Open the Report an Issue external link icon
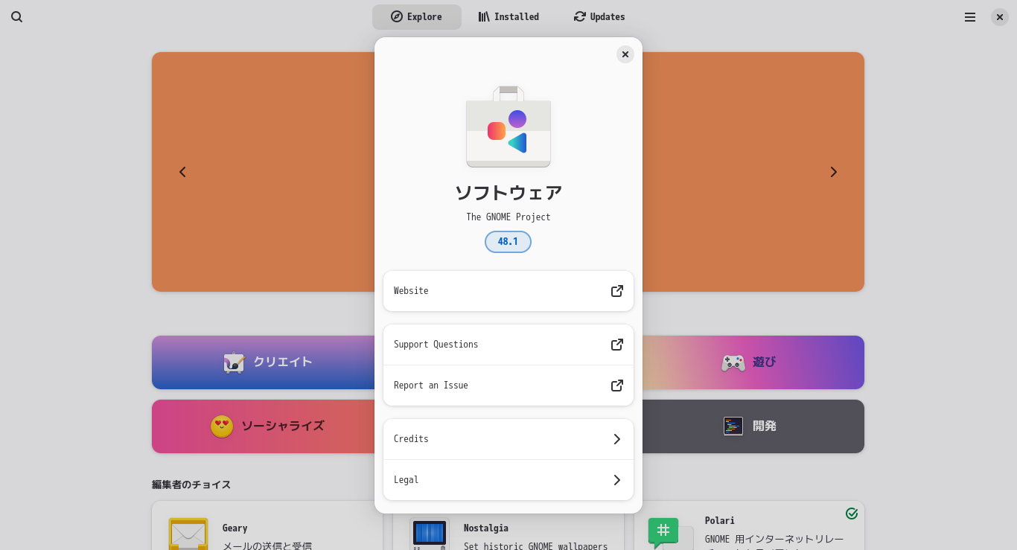 pos(616,386)
